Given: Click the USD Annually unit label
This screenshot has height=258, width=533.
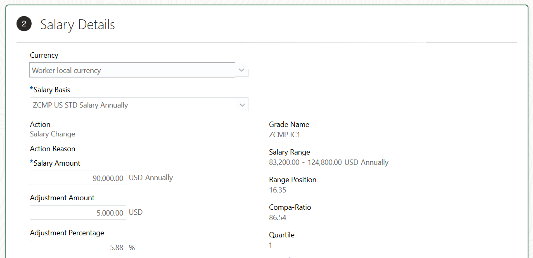Looking at the screenshot, I should [151, 178].
